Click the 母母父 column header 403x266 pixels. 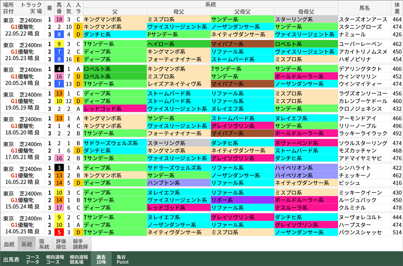306,12
